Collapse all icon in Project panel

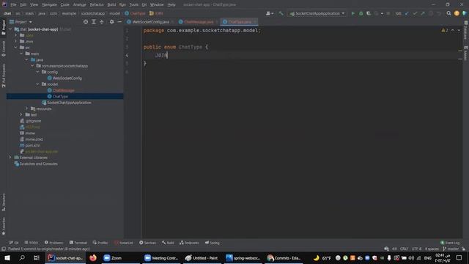coord(102,22)
